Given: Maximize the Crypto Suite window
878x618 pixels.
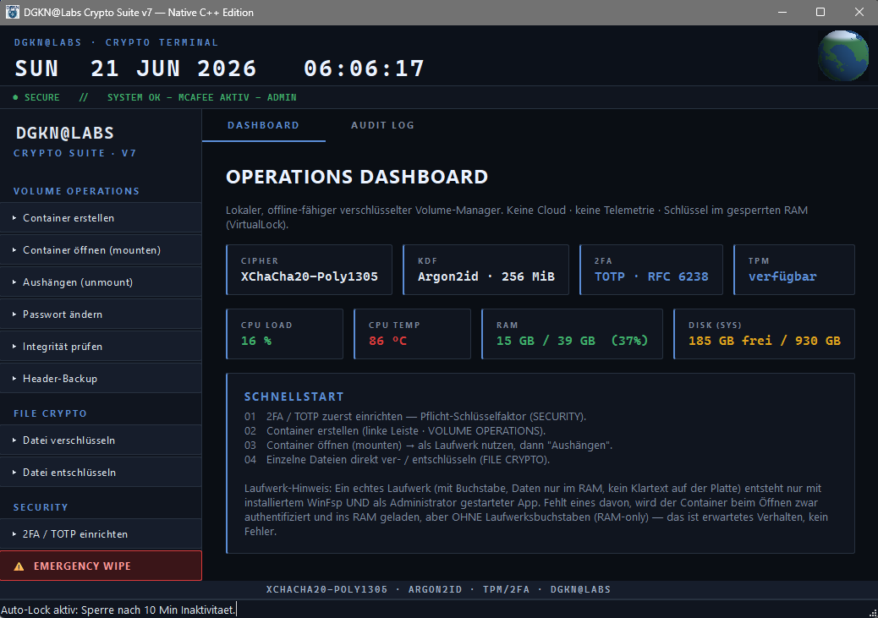Looking at the screenshot, I should 820,13.
